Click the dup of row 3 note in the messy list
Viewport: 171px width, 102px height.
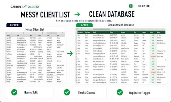coord(59,61)
